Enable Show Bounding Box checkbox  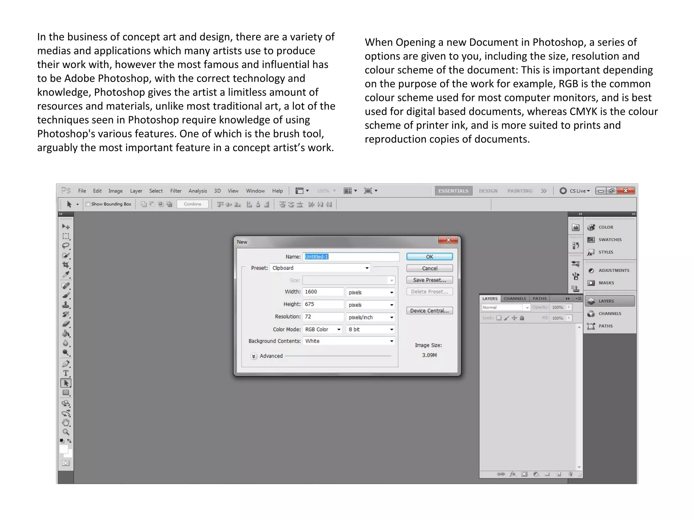point(88,204)
